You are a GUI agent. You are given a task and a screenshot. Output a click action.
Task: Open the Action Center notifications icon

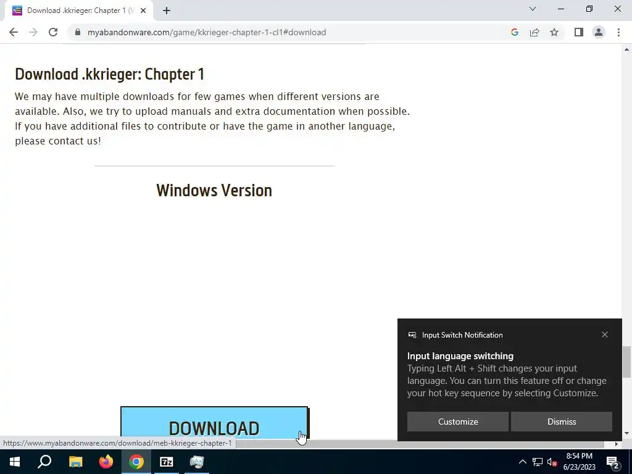tap(613, 462)
